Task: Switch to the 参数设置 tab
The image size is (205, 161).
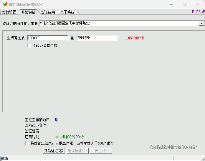Action: tap(9, 12)
